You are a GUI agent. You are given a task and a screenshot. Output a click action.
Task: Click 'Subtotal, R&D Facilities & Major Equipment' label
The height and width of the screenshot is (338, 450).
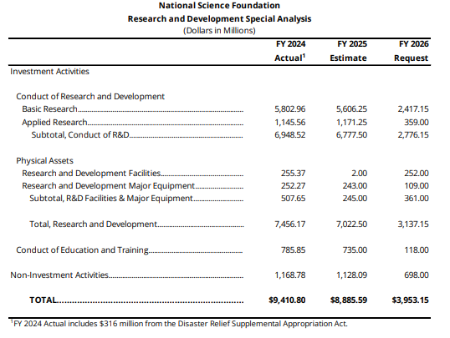111,199
